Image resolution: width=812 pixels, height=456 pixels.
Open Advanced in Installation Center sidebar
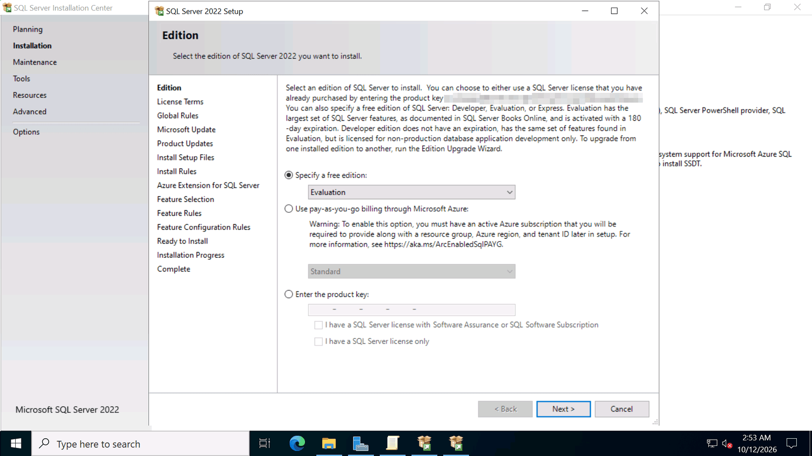point(30,111)
